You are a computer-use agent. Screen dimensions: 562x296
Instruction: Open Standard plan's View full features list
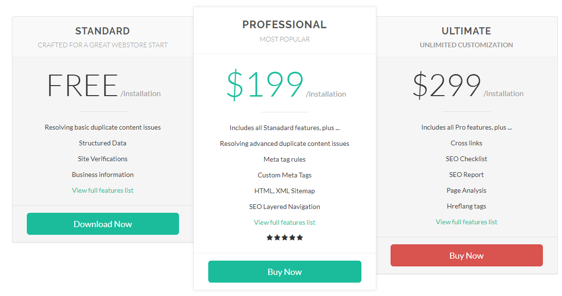(x=102, y=190)
